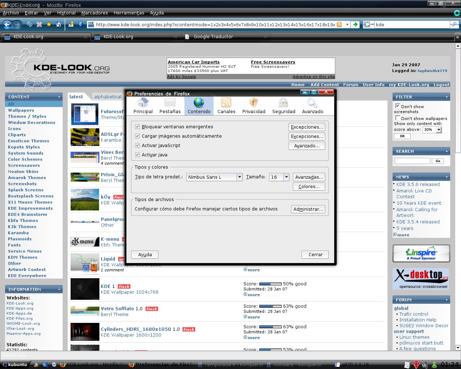Switch to the Google Traductor tab
Screen dimensions: 461x369
click(x=226, y=36)
